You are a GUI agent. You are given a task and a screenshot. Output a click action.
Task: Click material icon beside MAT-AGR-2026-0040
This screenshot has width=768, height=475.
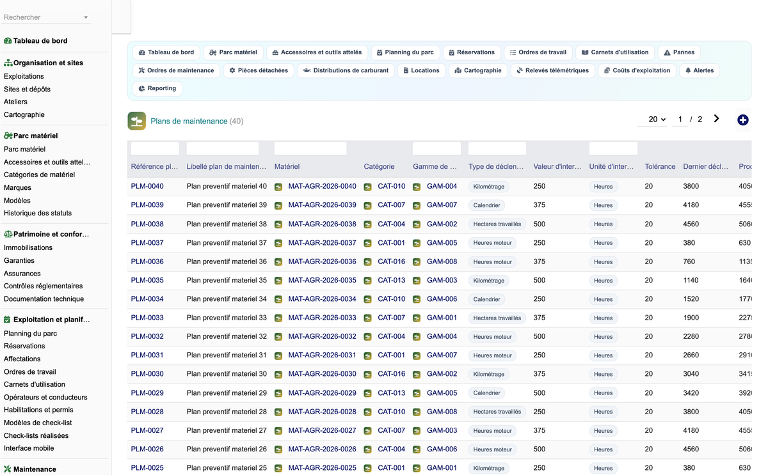coord(278,187)
